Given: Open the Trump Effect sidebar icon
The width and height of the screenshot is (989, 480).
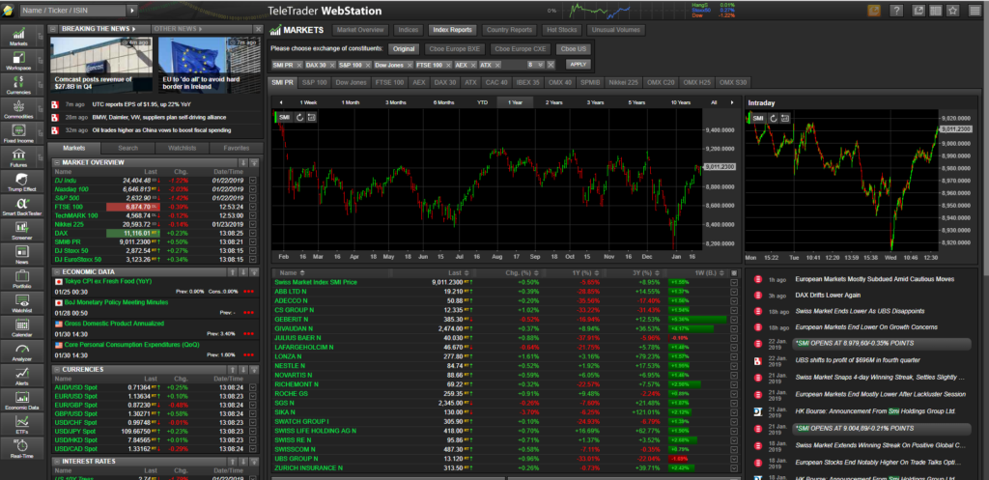Looking at the screenshot, I should click(19, 183).
